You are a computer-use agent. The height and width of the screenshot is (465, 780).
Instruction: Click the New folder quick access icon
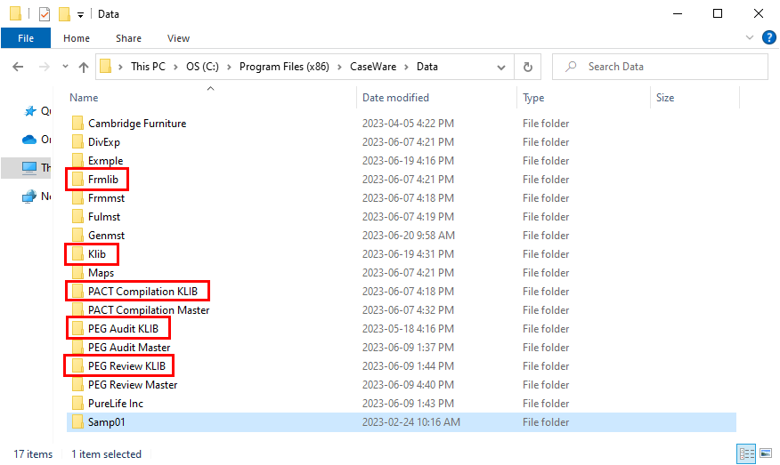pos(65,14)
